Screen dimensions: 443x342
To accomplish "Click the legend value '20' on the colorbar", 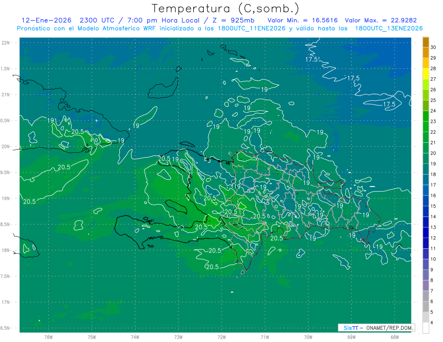I will pyautogui.click(x=433, y=153).
